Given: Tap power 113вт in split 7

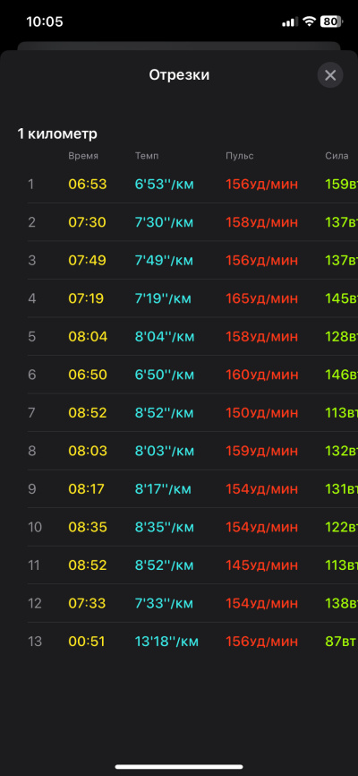Looking at the screenshot, I should pyautogui.click(x=341, y=413).
